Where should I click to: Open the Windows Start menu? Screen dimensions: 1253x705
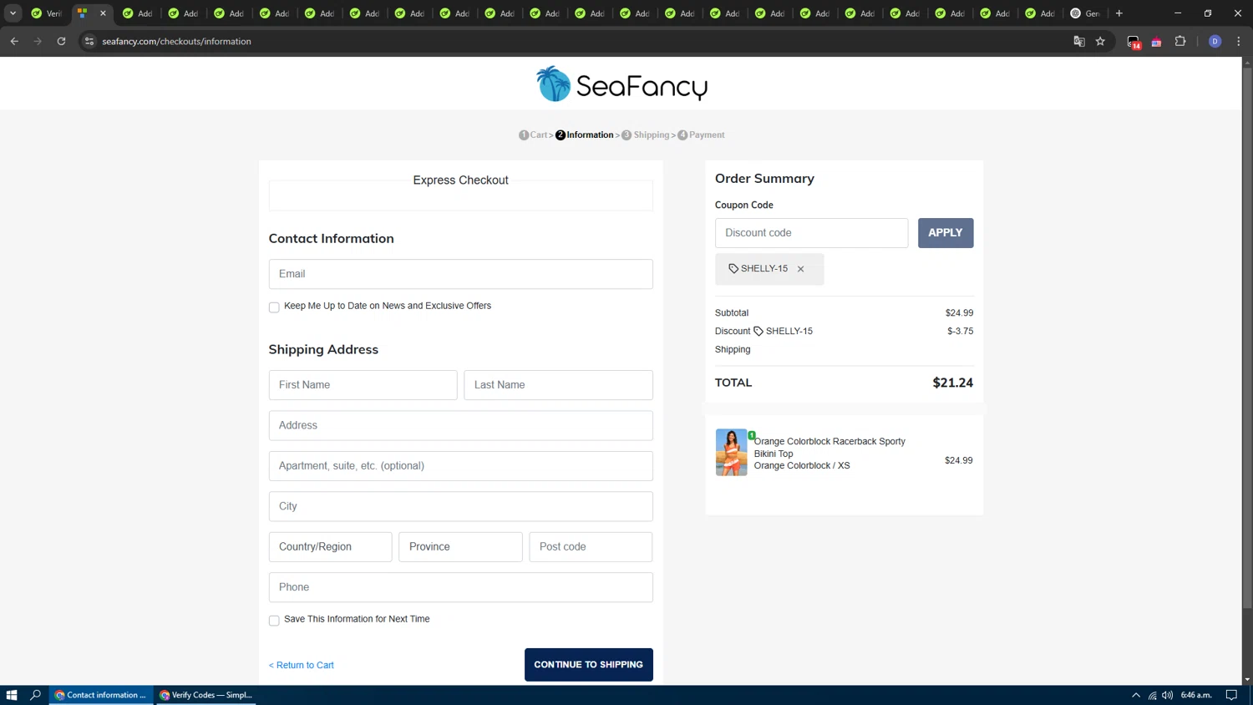(12, 695)
